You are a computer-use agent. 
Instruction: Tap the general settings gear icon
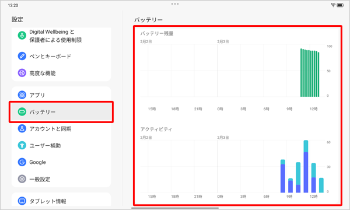coord(22,178)
